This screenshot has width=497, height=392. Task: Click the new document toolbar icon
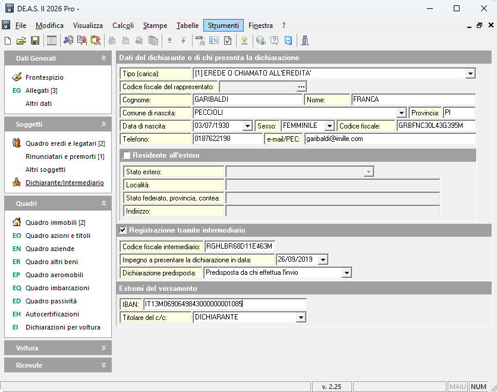click(x=8, y=40)
